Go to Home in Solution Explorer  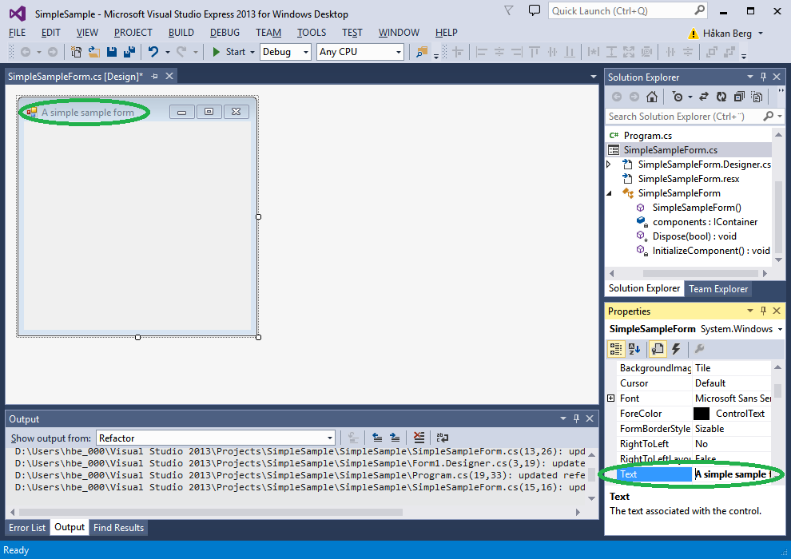tap(652, 97)
